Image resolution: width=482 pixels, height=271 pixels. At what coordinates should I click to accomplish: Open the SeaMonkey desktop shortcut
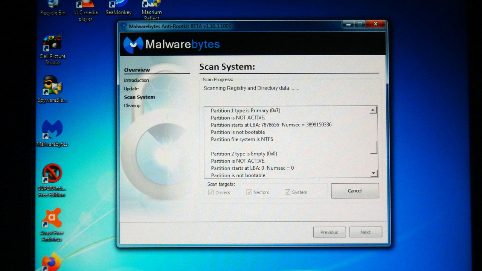click(x=119, y=8)
